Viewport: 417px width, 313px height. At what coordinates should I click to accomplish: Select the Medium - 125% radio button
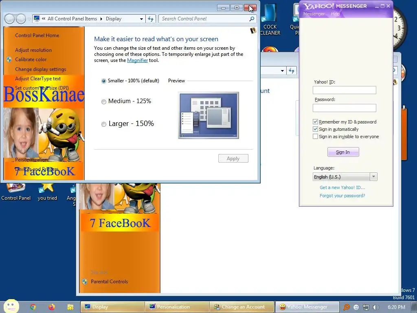pos(104,101)
